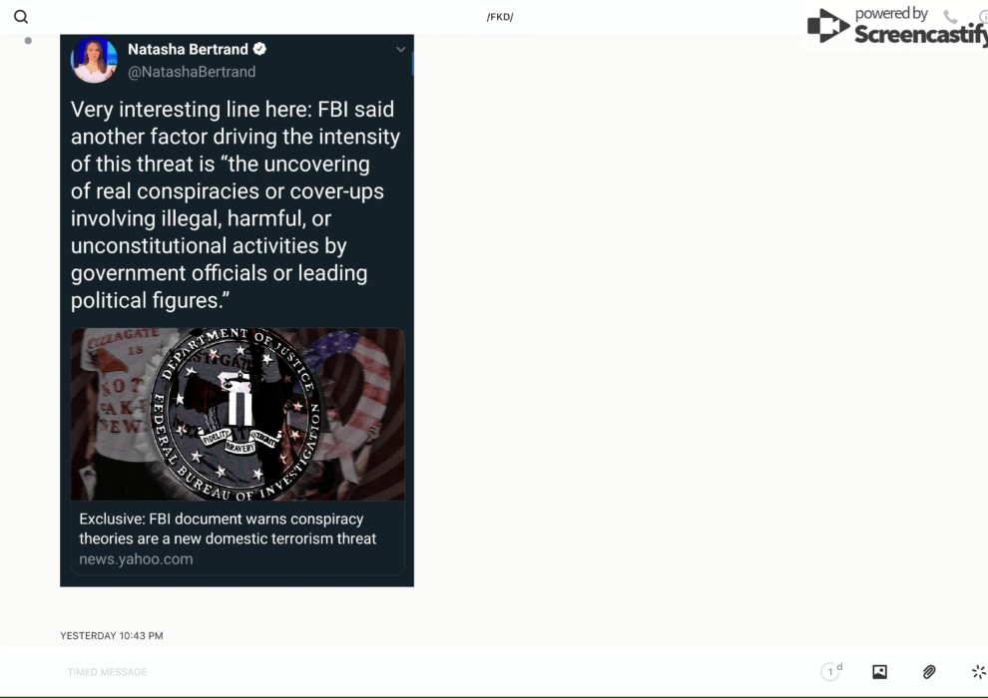Click the Natasha Bertrand display name
Screen dimensions: 988x698
point(189,49)
